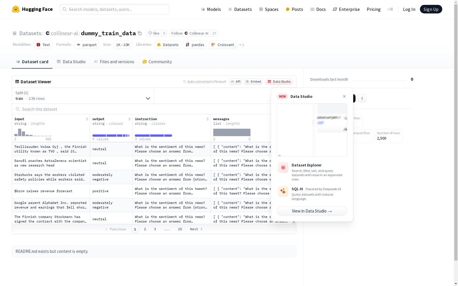
Task: Like the dataset
Action: pos(154,33)
